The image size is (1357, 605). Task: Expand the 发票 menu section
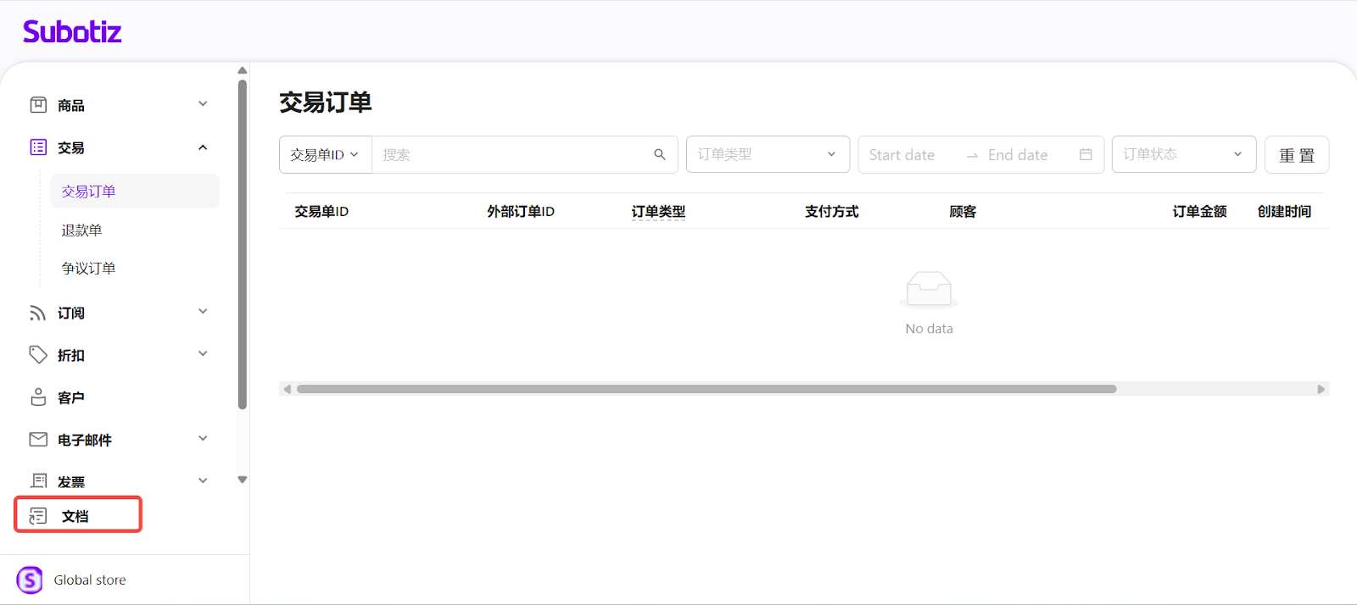click(x=203, y=480)
